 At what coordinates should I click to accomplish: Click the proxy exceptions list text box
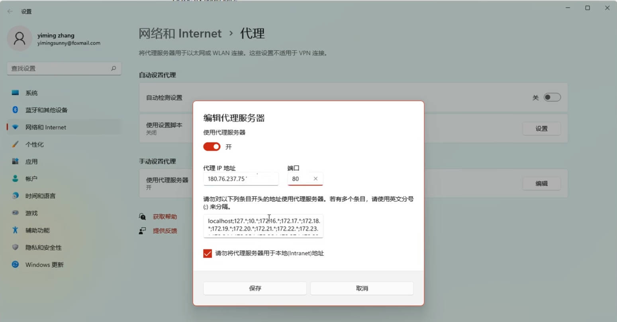(263, 226)
